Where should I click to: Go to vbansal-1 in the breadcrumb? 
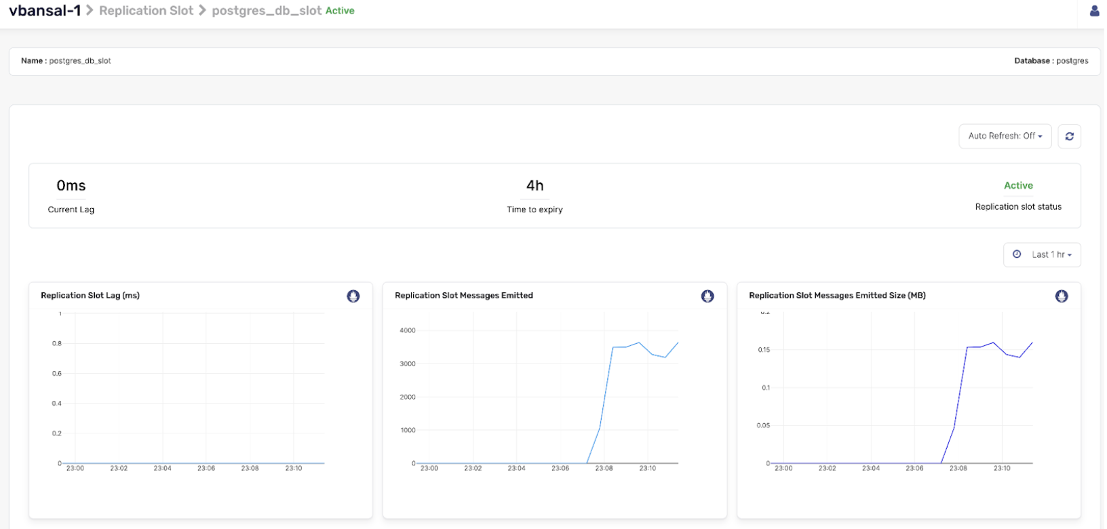45,11
